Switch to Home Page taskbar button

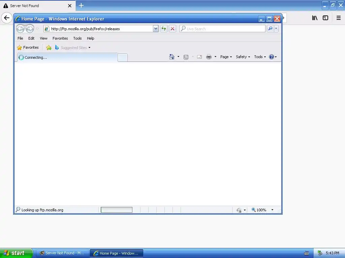pos(117,253)
